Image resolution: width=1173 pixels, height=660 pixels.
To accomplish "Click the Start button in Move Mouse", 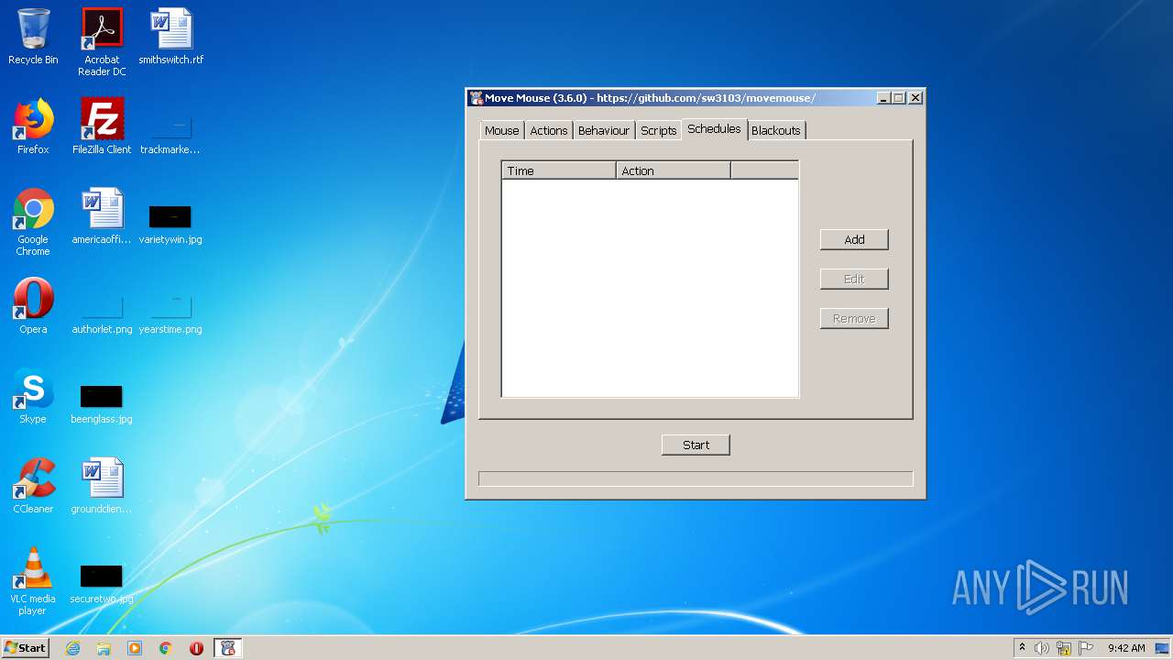I will (x=696, y=445).
